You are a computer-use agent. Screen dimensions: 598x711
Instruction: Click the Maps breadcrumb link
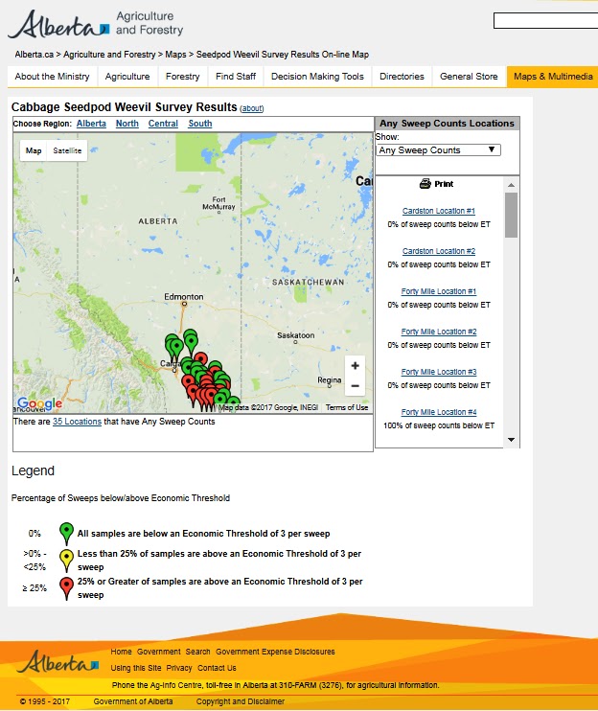click(175, 55)
